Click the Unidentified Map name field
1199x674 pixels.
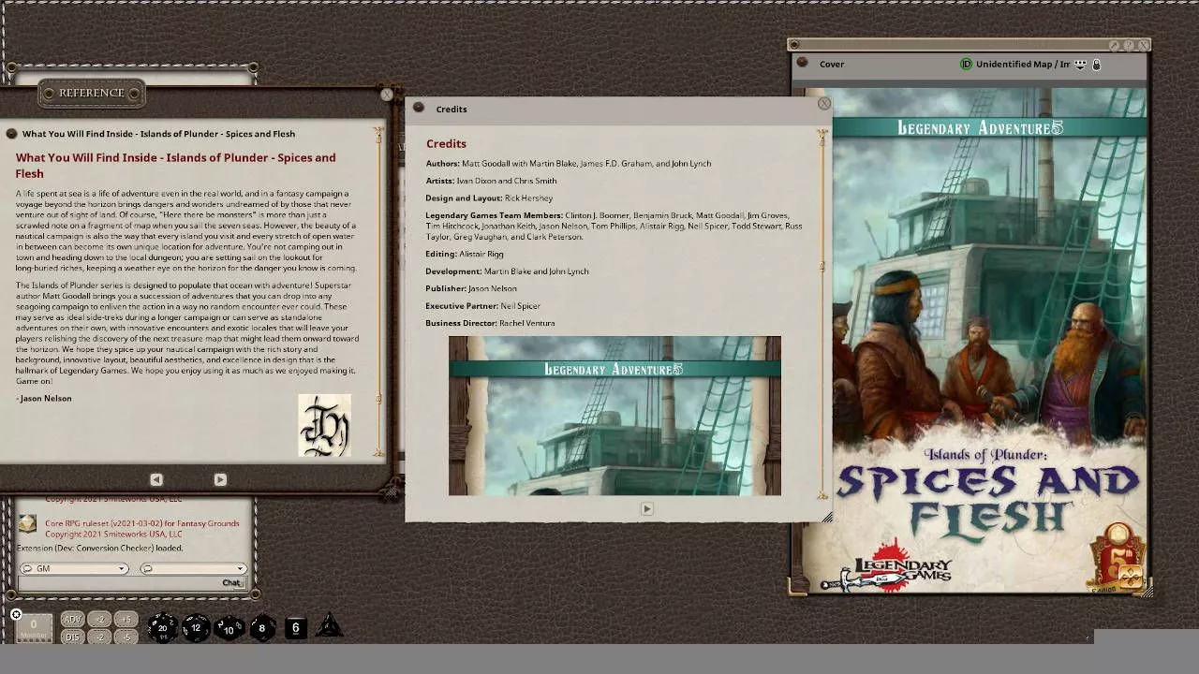pyautogui.click(x=1022, y=65)
